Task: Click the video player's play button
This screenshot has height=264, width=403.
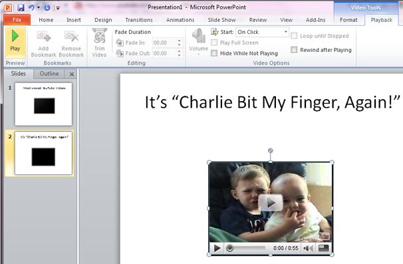Action: 217,248
